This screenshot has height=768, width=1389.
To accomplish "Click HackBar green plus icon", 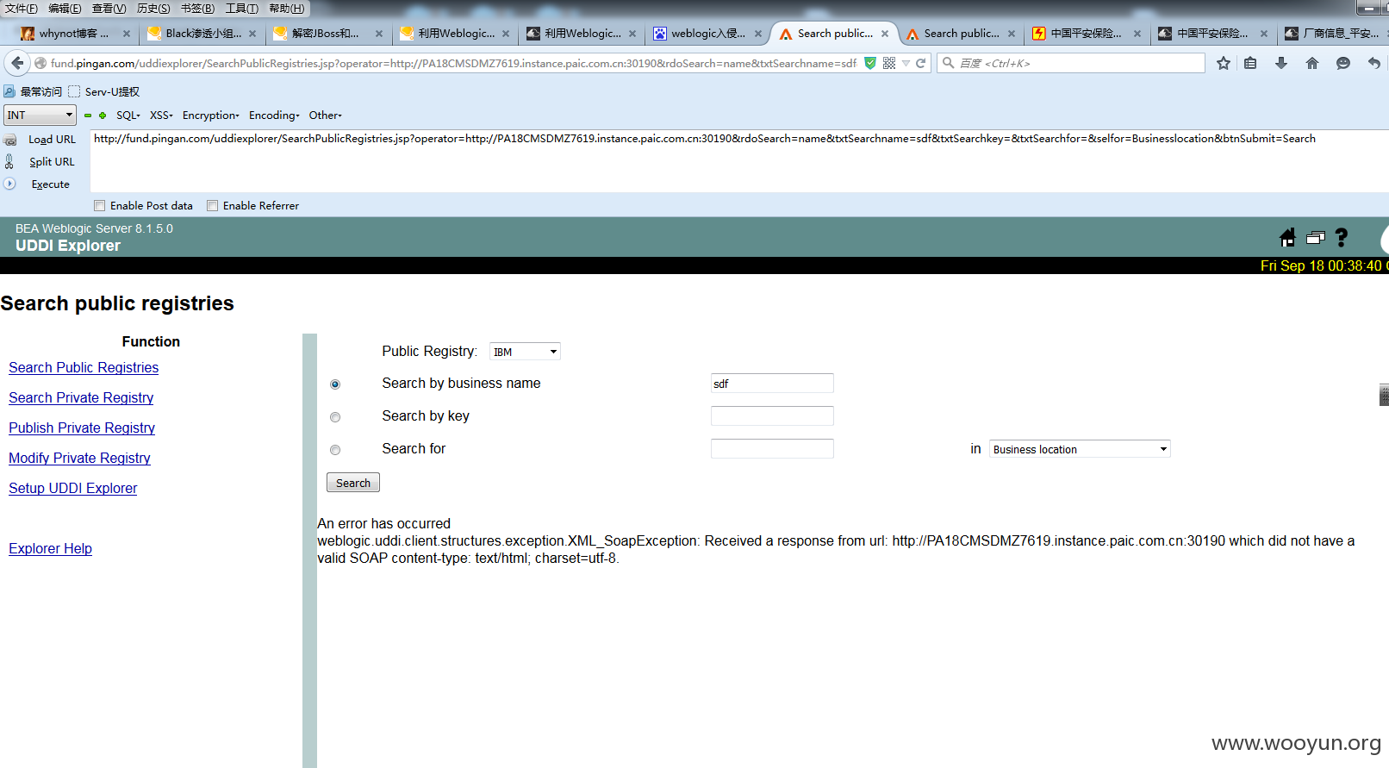I will pyautogui.click(x=103, y=116).
